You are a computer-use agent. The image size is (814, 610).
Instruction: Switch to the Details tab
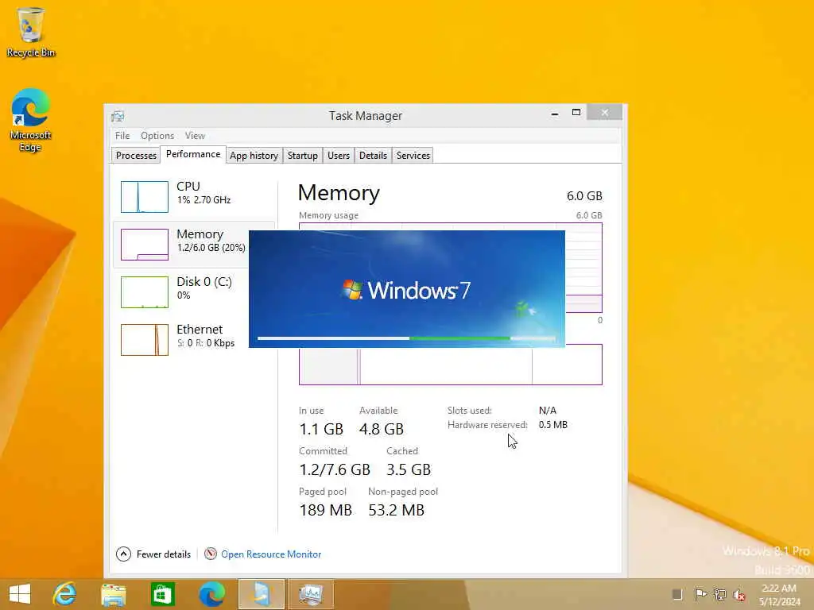click(373, 156)
